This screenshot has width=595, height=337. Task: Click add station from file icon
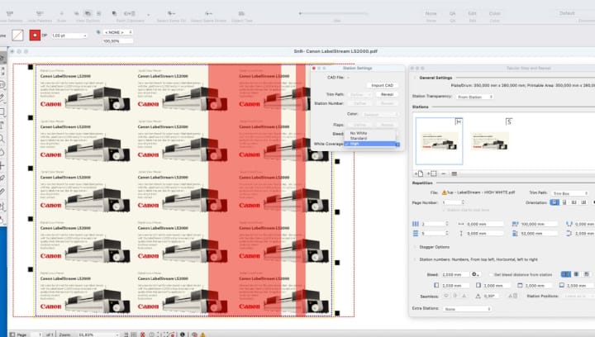point(419,173)
